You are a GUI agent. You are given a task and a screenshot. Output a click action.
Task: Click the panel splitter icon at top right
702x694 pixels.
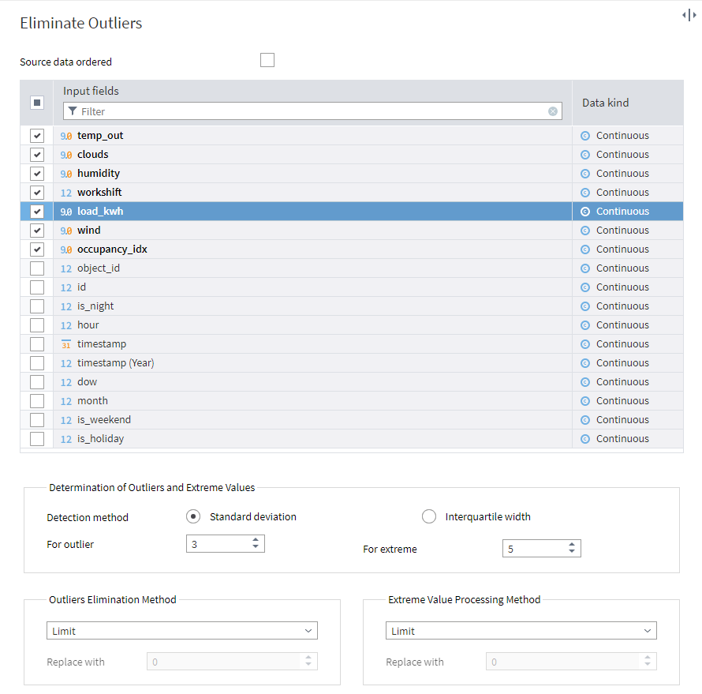[x=689, y=16]
